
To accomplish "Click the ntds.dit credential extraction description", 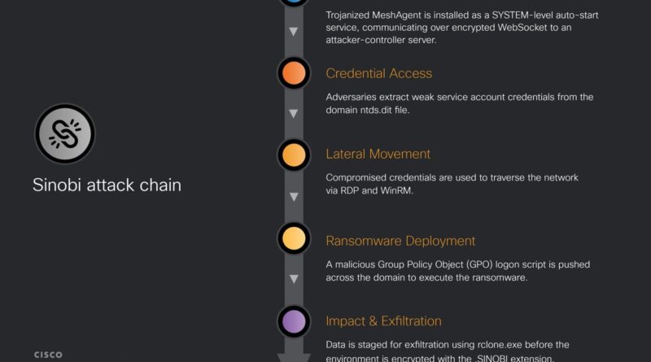I will [460, 103].
